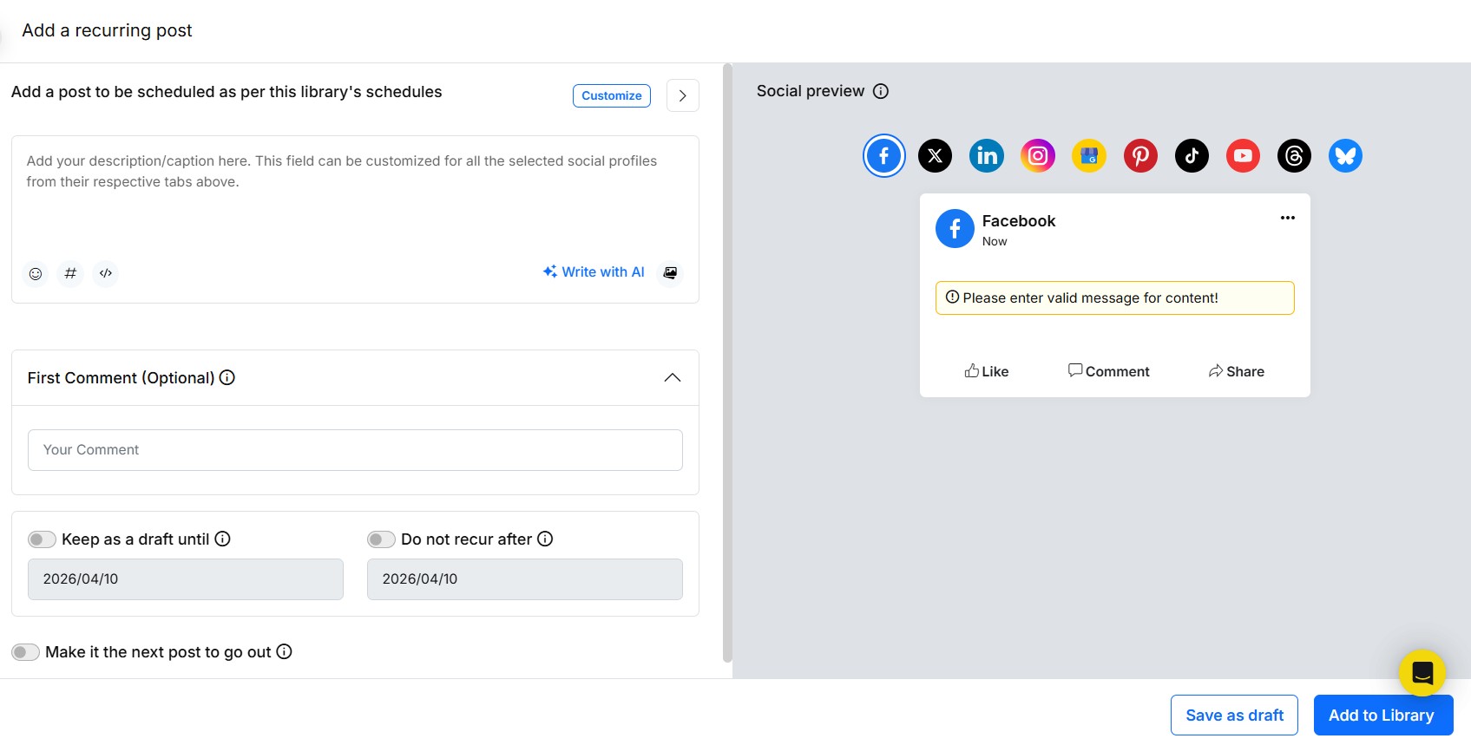
Task: Click the code snippet icon
Action: pyautogui.click(x=105, y=273)
